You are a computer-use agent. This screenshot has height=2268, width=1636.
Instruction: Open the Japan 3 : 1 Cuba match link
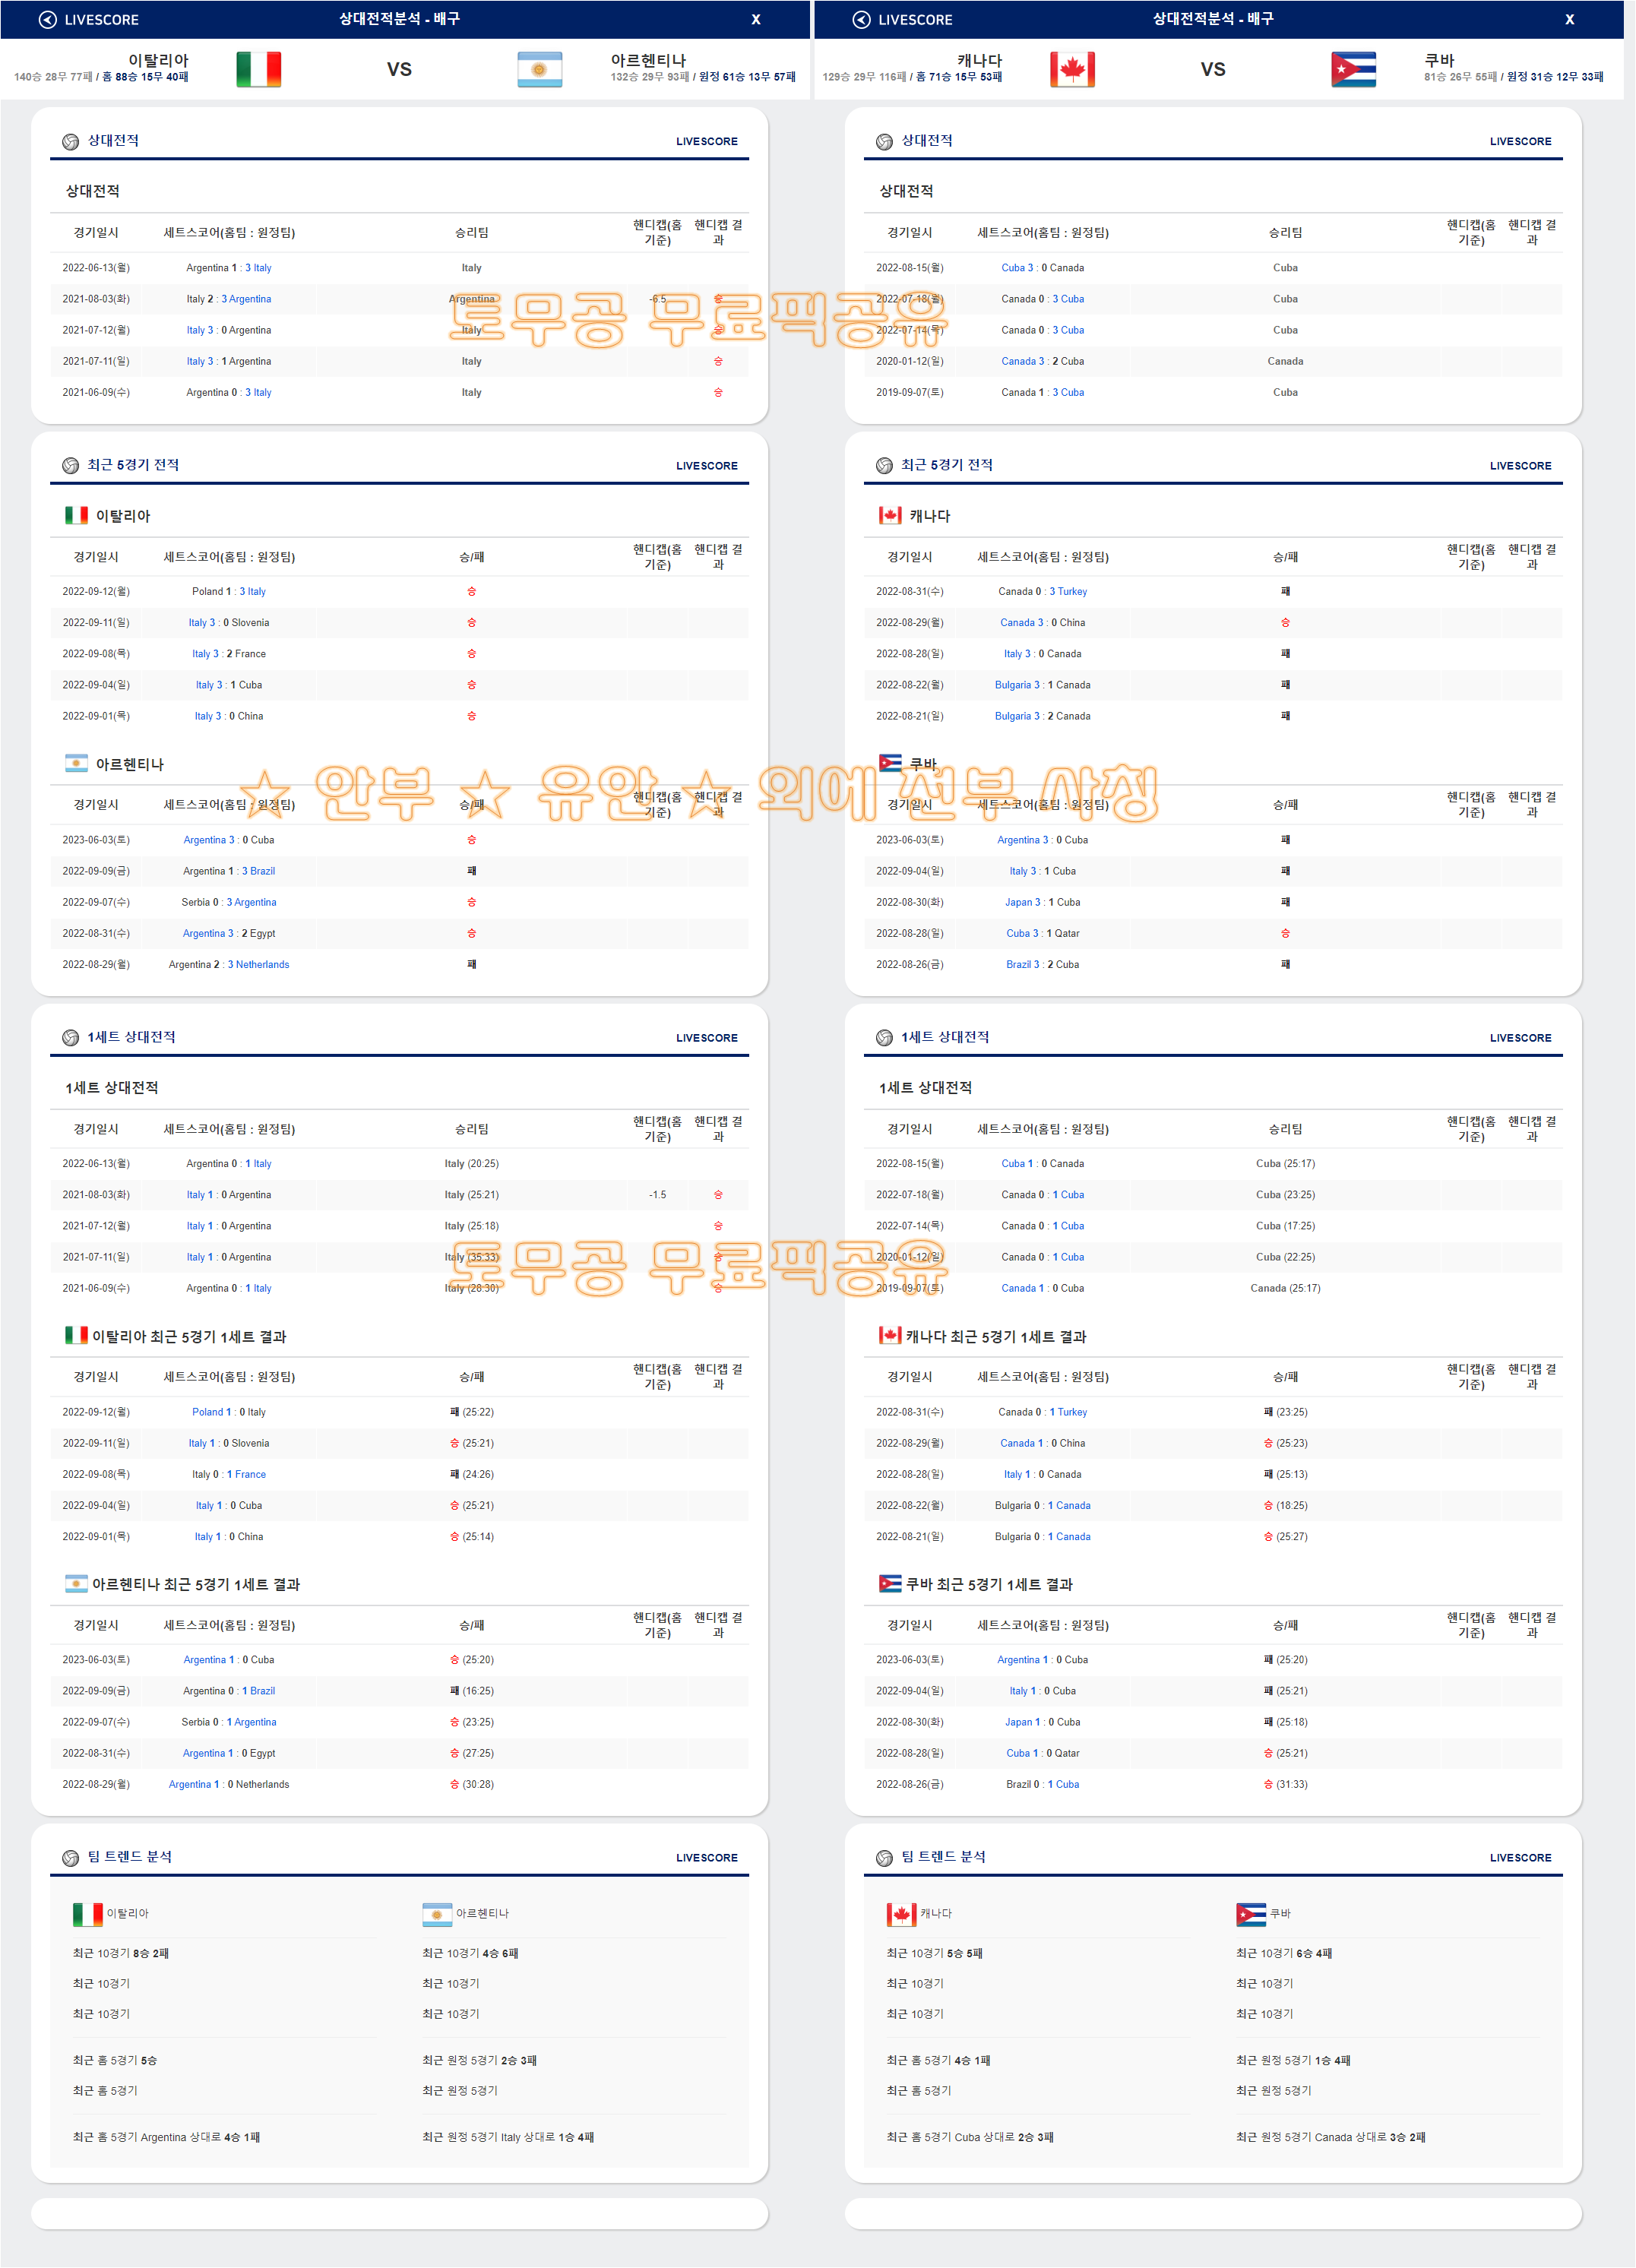[1042, 903]
